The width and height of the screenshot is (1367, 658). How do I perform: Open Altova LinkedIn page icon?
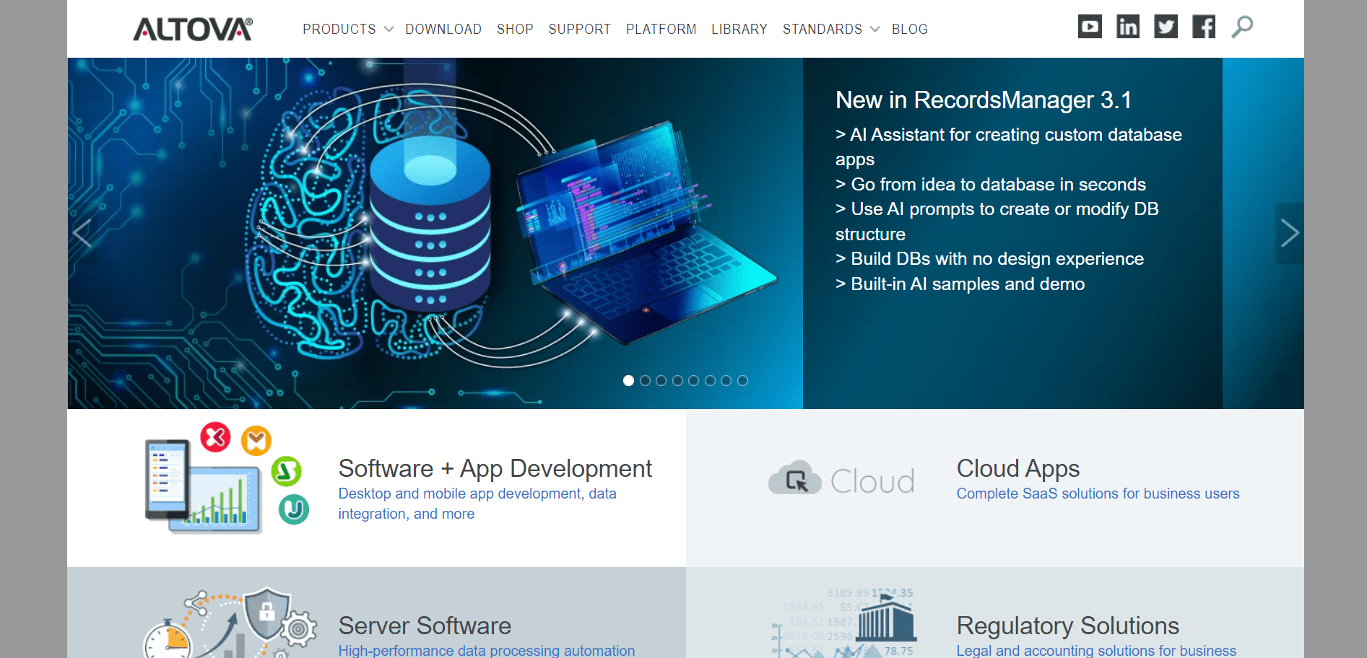point(1128,27)
